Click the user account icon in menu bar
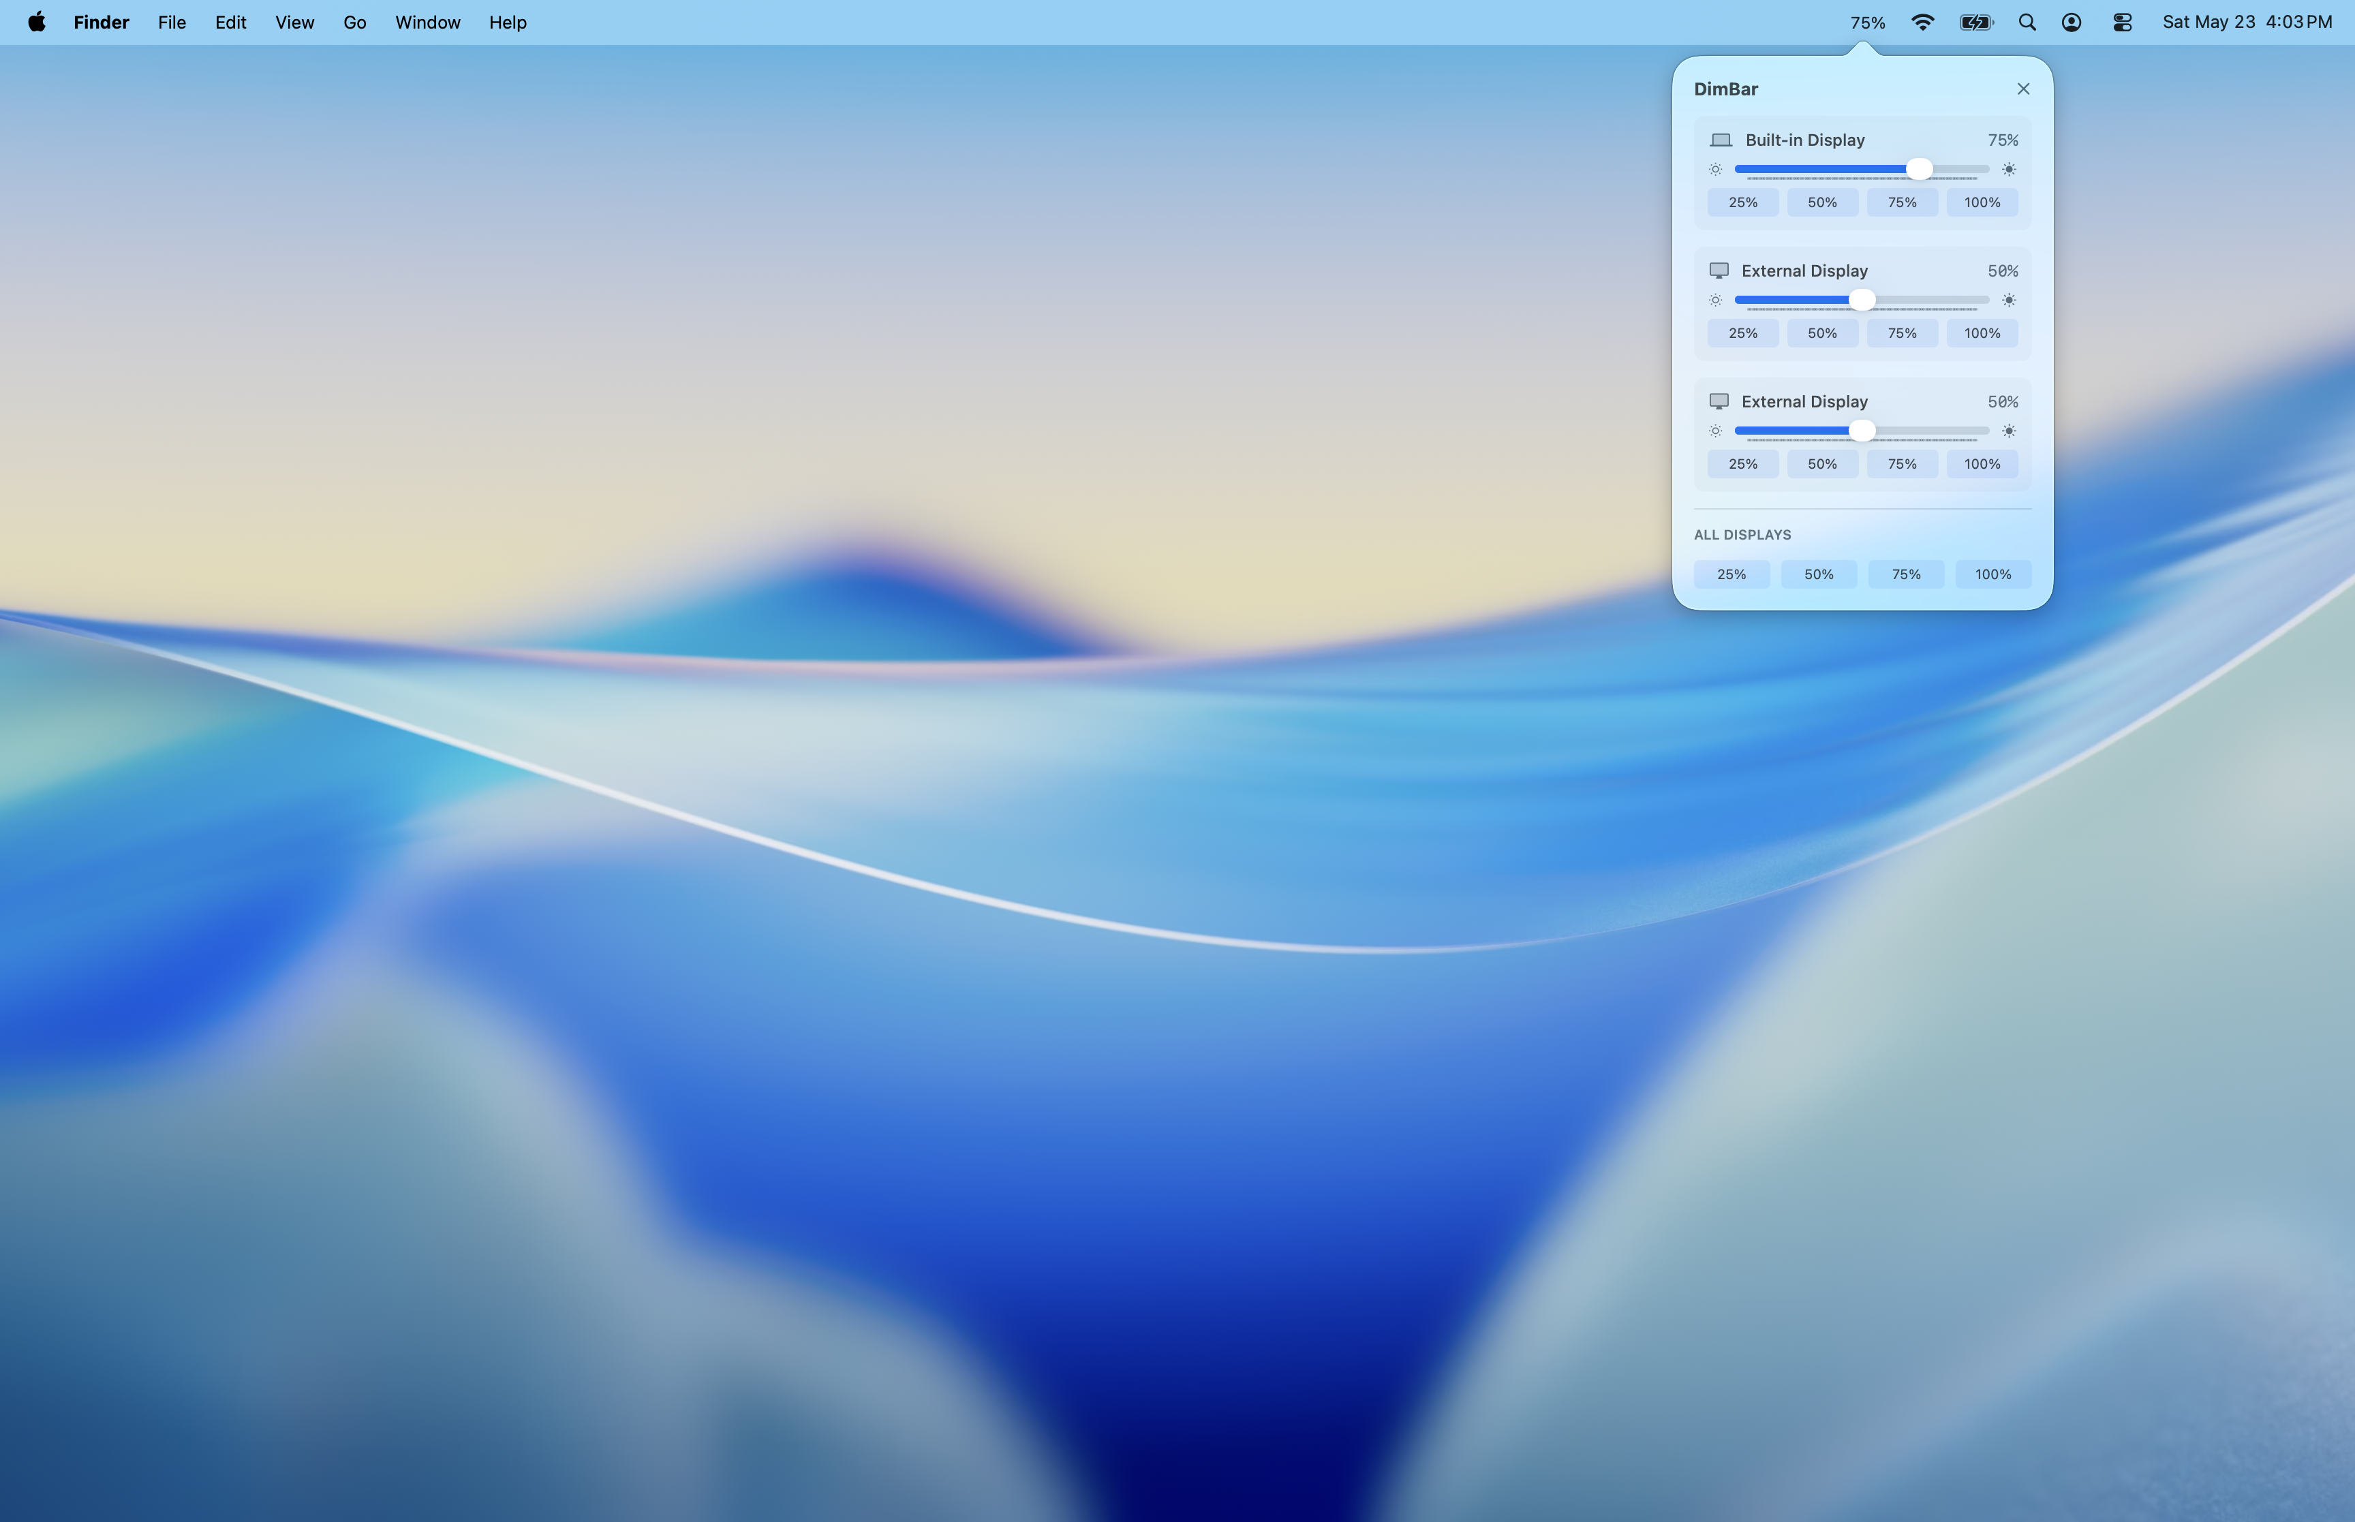The width and height of the screenshot is (2355, 1522). pyautogui.click(x=2072, y=22)
